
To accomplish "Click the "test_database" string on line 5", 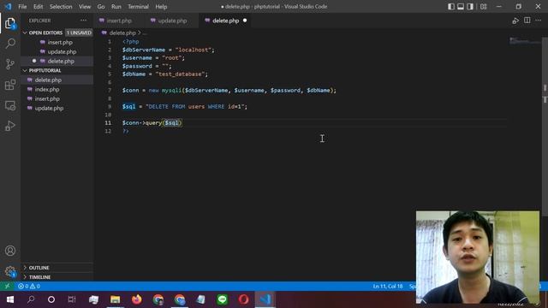I will (181, 74).
